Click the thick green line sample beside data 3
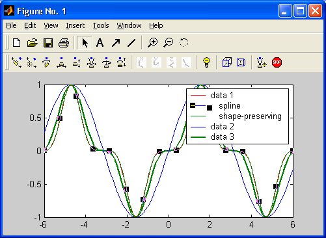This screenshot has height=238, width=326. pyautogui.click(x=198, y=137)
